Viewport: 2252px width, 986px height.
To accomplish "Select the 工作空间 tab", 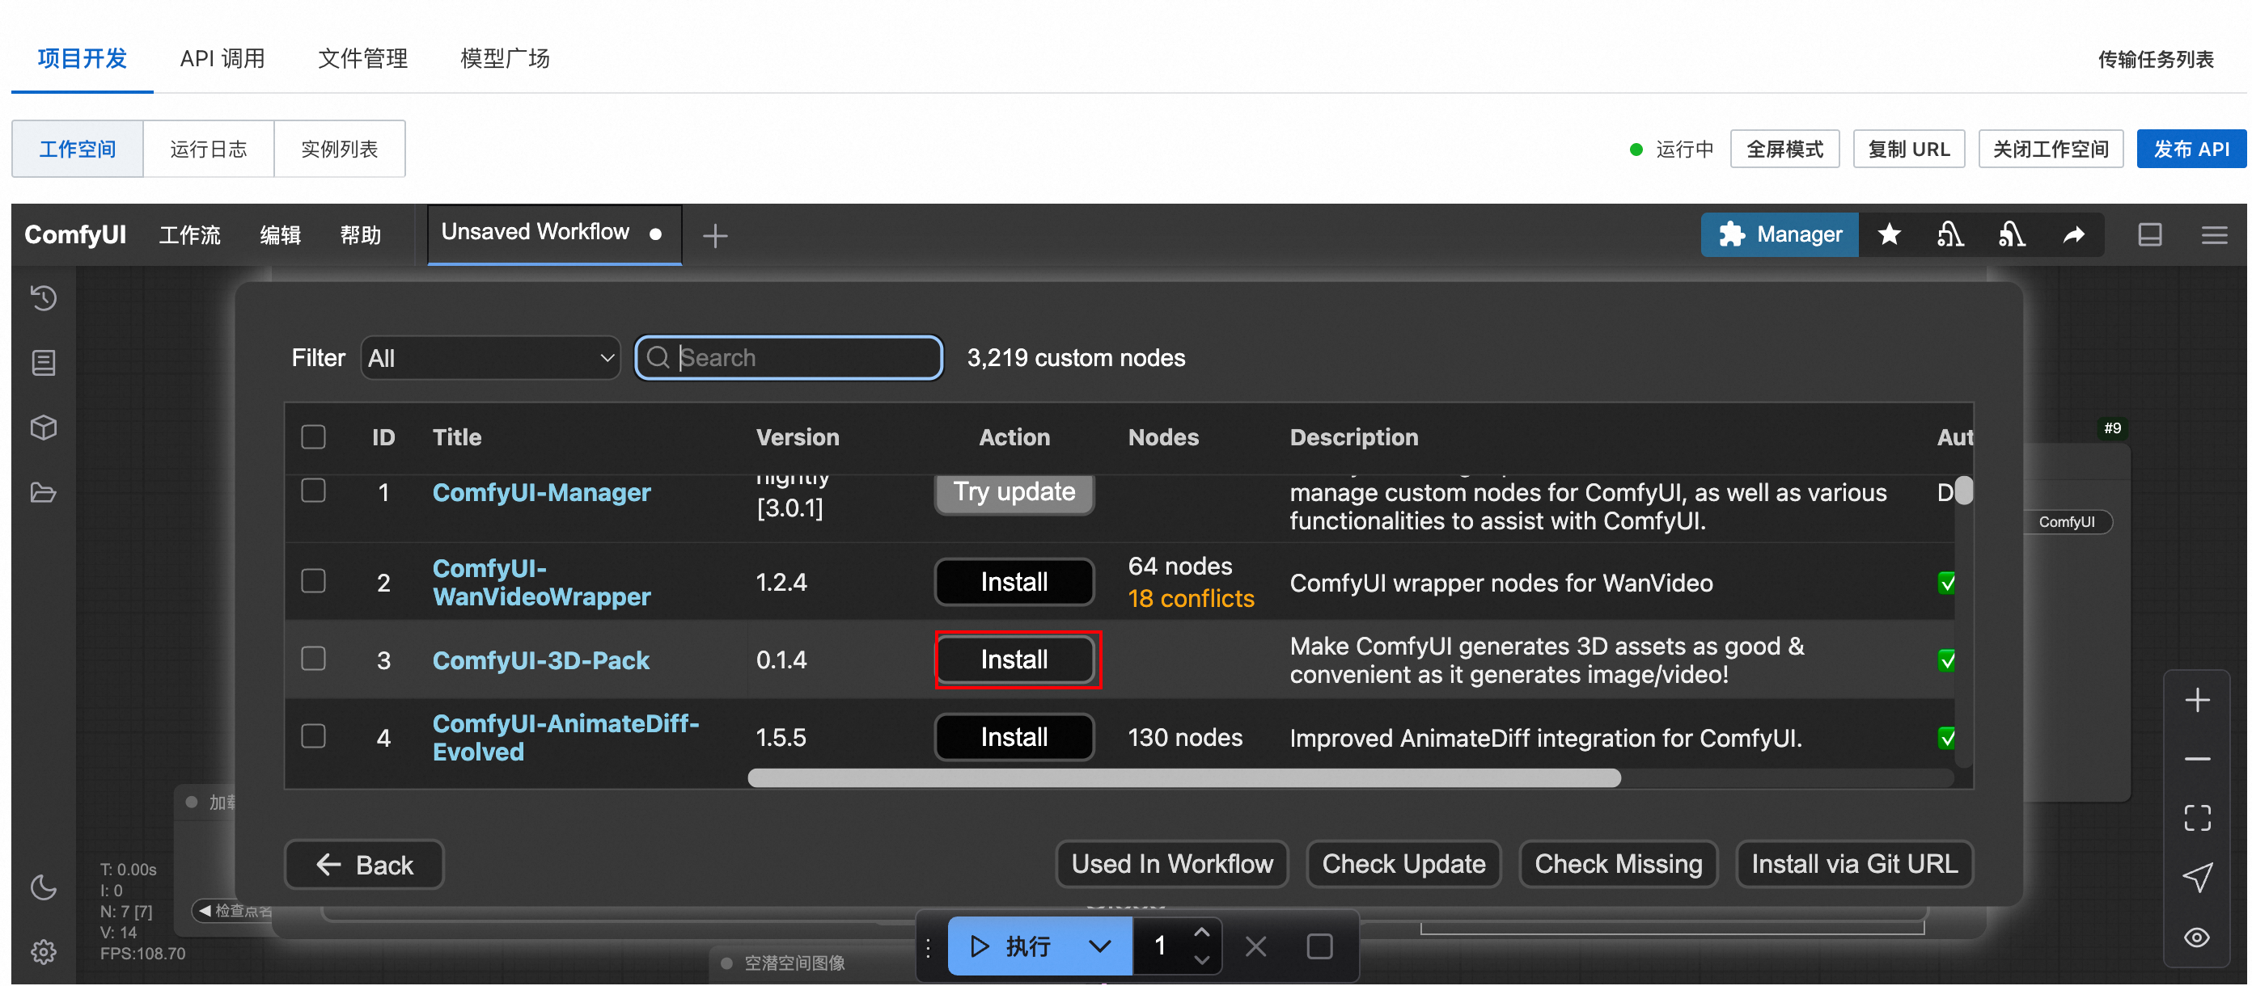I will 77,150.
